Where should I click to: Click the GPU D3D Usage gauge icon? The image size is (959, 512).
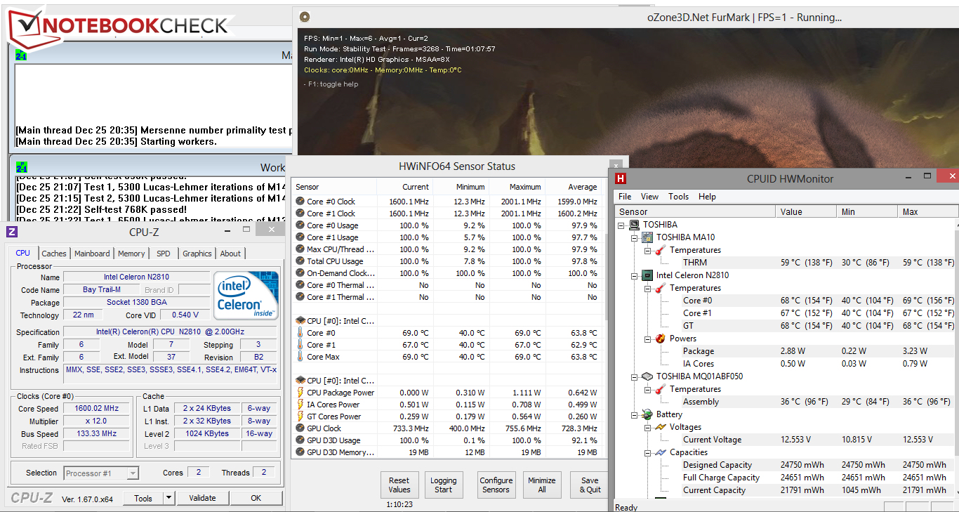point(300,440)
